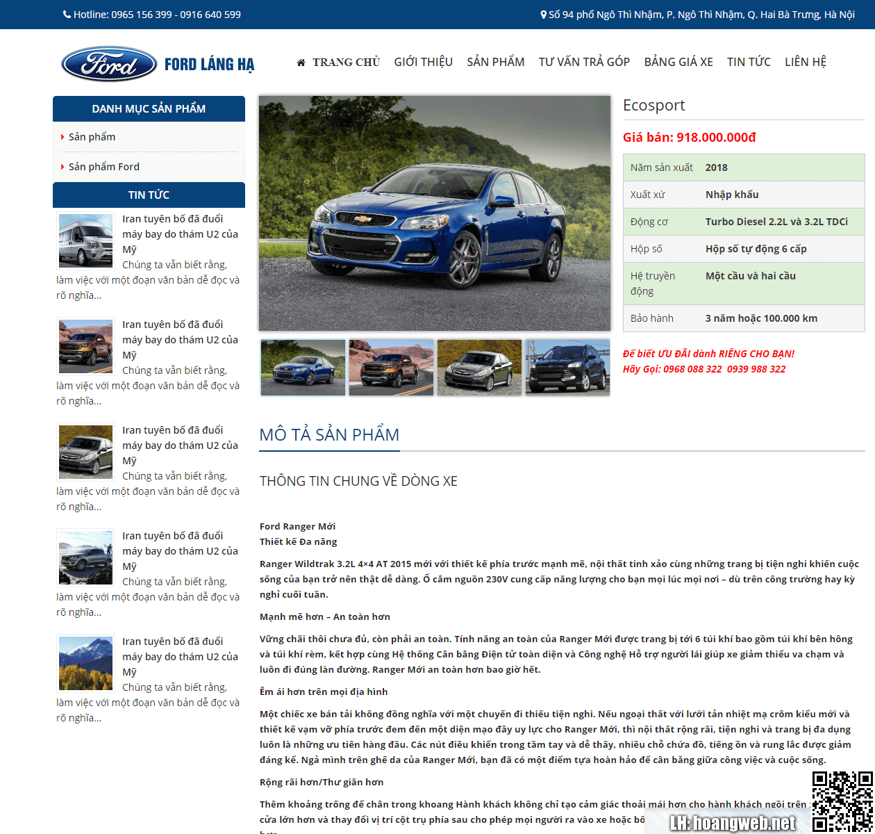Click Êm ái hơn trên mọi địa hình

(324, 692)
